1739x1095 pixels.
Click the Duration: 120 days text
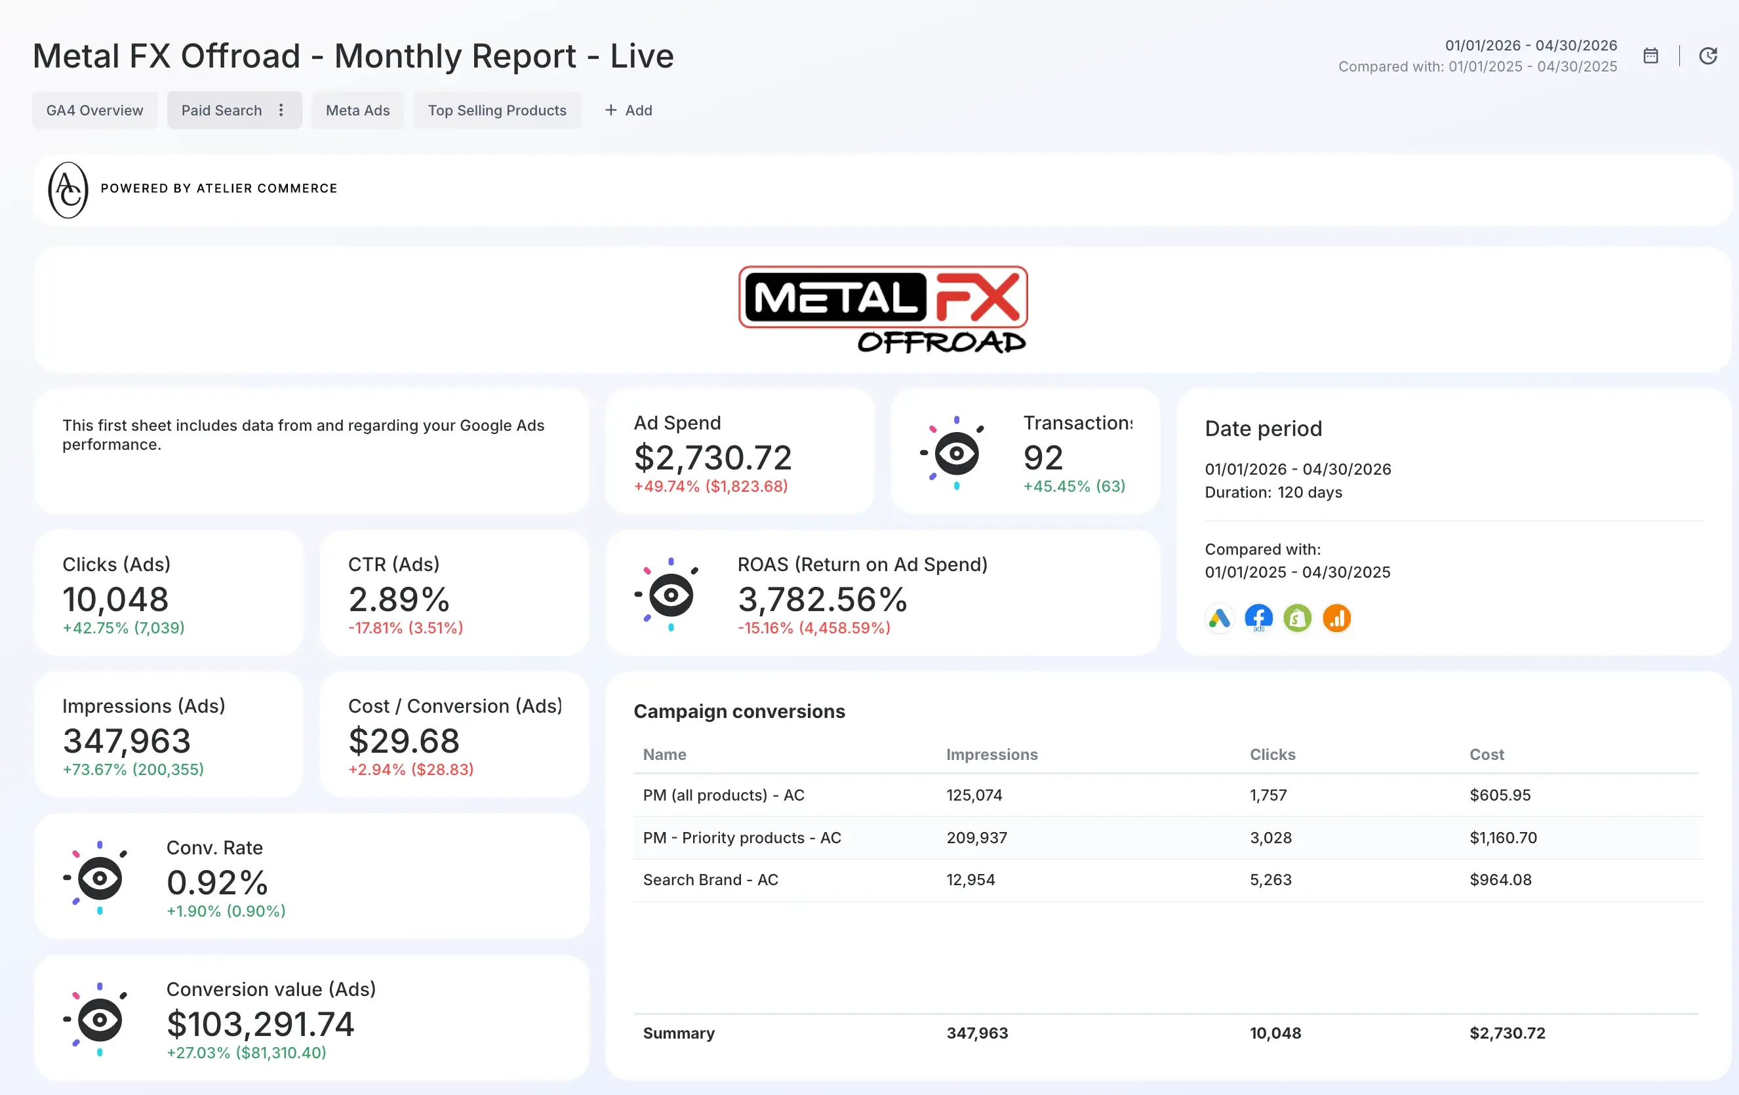tap(1273, 492)
